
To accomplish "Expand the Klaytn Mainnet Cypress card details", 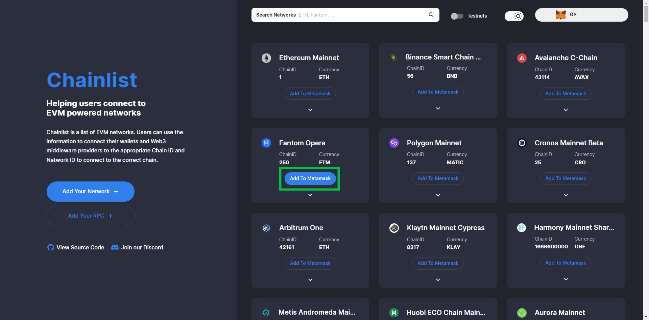I will pyautogui.click(x=438, y=280).
